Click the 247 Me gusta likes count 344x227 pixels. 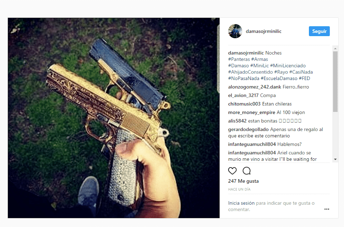(243, 181)
